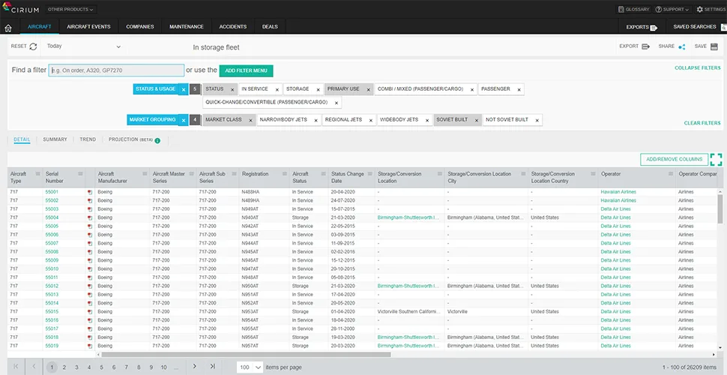Remove the Status & Usage filter group
727x375 pixels.
[x=183, y=89]
